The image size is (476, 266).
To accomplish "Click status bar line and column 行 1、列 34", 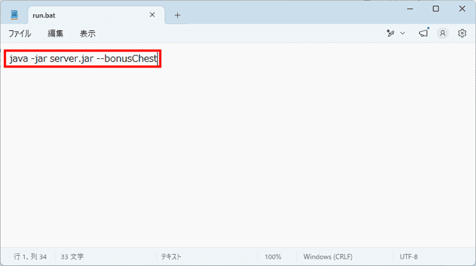I will (30, 257).
